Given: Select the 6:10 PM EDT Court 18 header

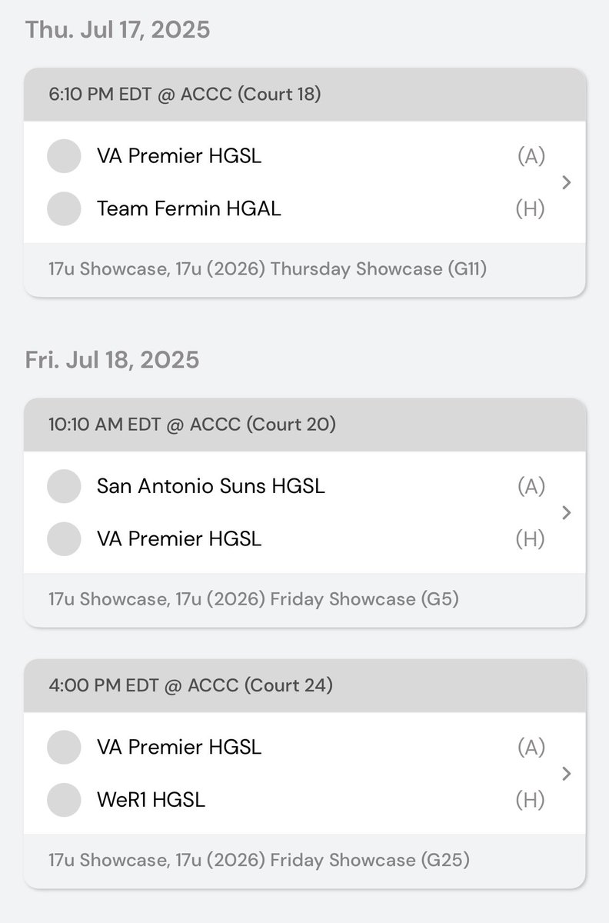Looking at the screenshot, I should 304,94.
